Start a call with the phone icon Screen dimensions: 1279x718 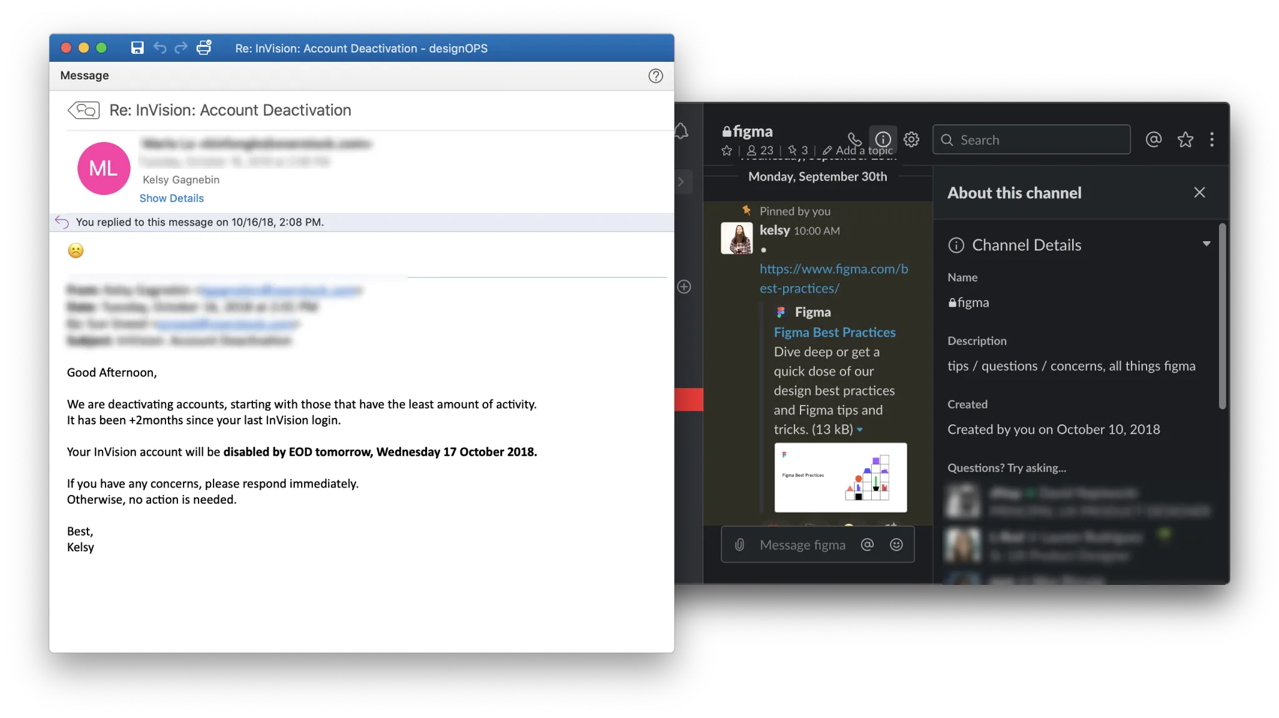854,139
